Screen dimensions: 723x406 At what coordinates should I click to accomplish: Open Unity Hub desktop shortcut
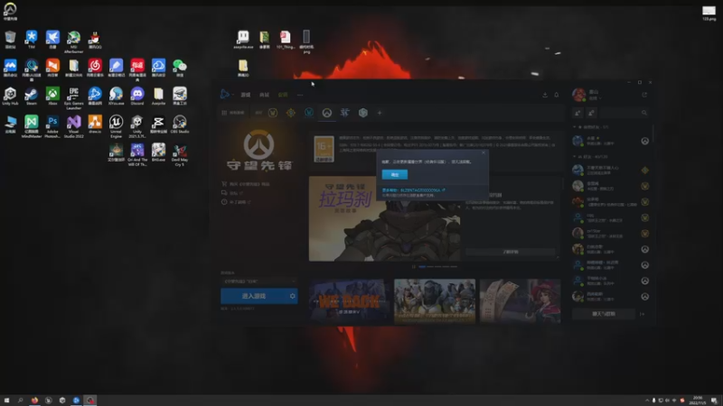click(x=10, y=97)
